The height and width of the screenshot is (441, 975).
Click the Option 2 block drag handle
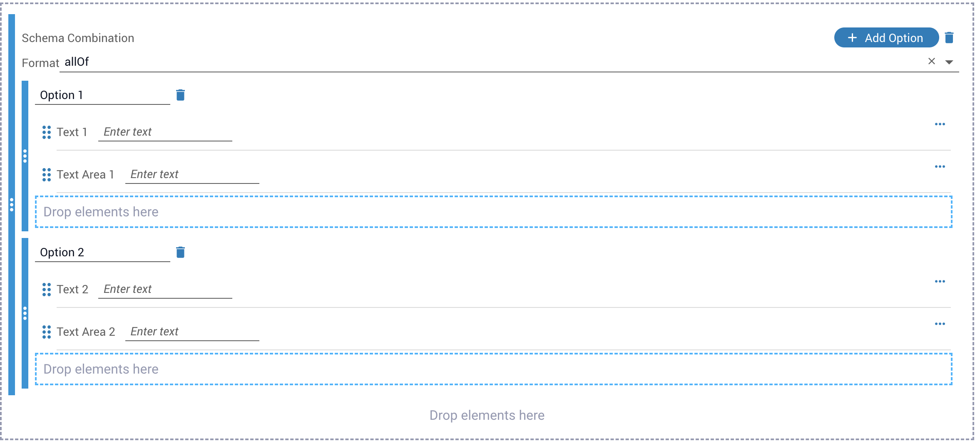[x=25, y=313]
